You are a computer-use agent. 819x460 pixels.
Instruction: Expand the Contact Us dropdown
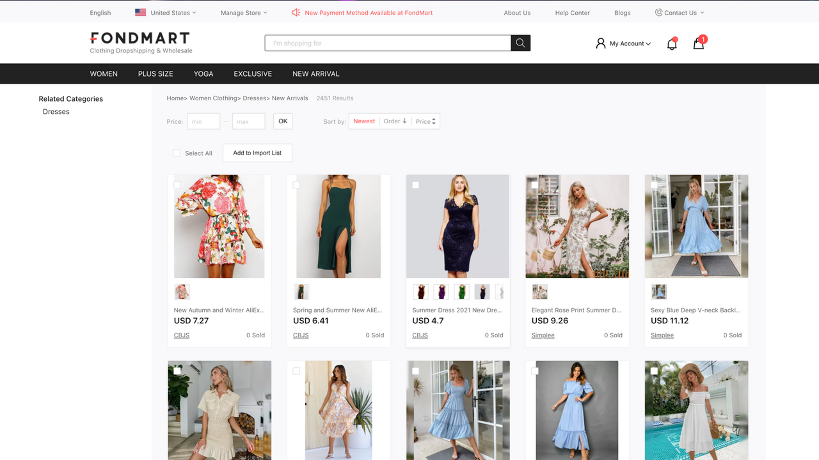[x=702, y=12]
